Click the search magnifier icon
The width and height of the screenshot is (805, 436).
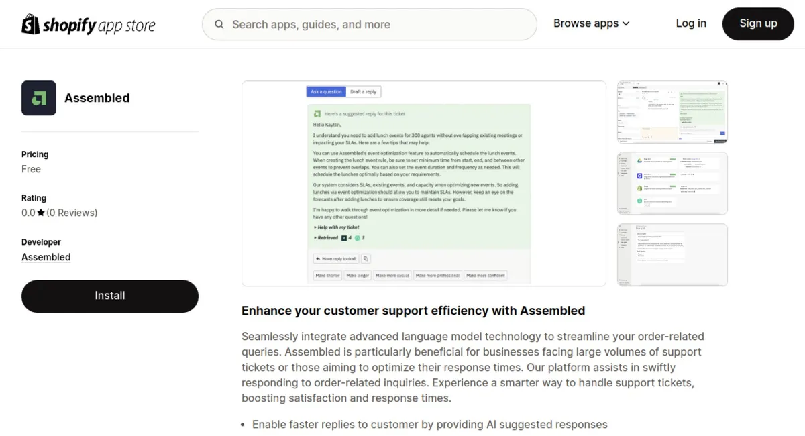pyautogui.click(x=219, y=25)
